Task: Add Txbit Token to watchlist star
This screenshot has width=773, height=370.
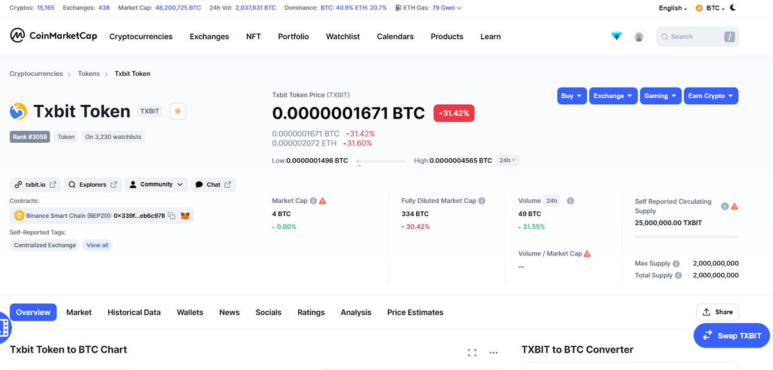Action: pos(178,111)
